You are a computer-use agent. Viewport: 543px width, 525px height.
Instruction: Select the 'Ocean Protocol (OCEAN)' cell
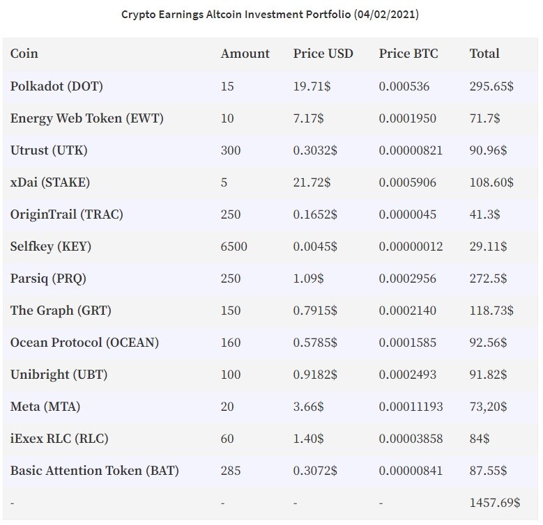tap(85, 343)
